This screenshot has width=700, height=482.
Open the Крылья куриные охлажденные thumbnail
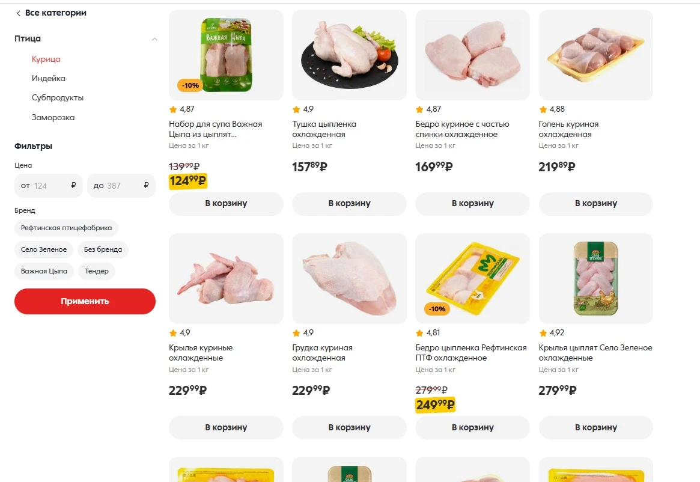click(x=226, y=278)
